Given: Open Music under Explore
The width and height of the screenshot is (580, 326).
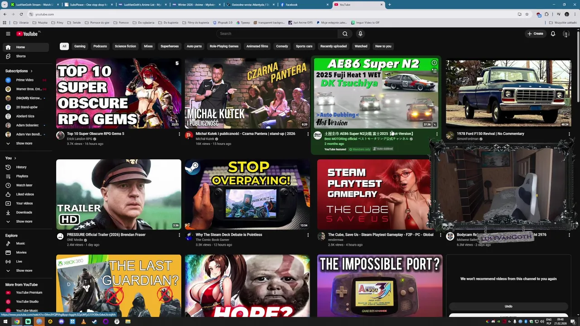Looking at the screenshot, I should [25, 244].
